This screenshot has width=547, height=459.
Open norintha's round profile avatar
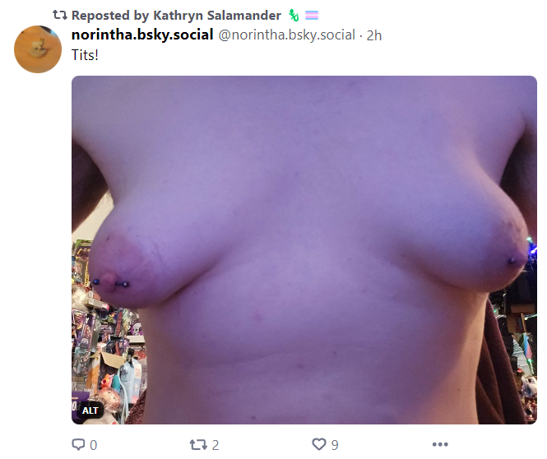38,49
